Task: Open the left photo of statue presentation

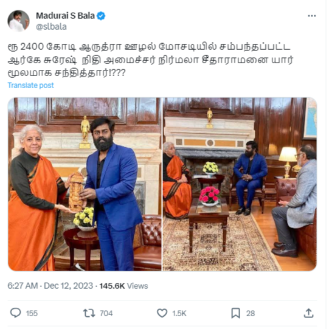Action: tap(85, 184)
